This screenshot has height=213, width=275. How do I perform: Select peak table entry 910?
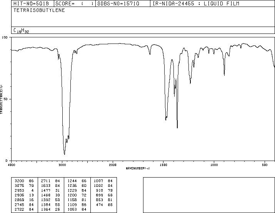pos(100,190)
